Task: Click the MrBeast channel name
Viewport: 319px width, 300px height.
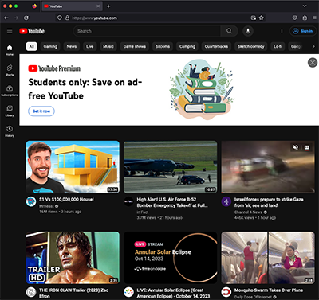Action: [46, 206]
